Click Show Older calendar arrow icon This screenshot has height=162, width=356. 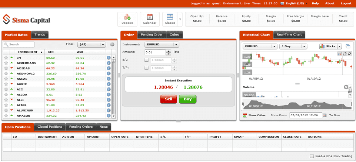point(245,115)
